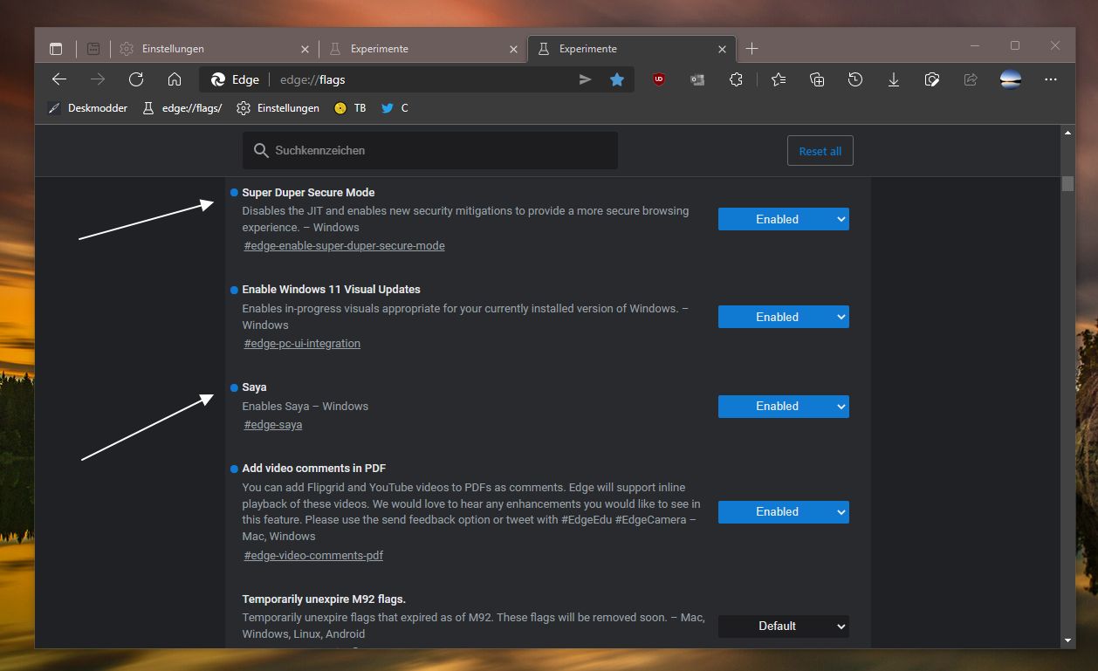The width and height of the screenshot is (1098, 671).
Task: Select Enable Windows 11 Visual Updates title
Action: pos(331,289)
